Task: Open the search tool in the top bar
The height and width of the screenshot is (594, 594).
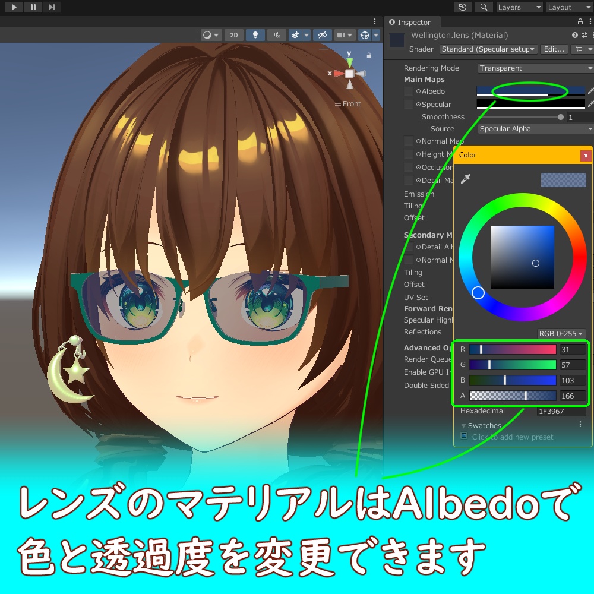Action: pyautogui.click(x=483, y=7)
